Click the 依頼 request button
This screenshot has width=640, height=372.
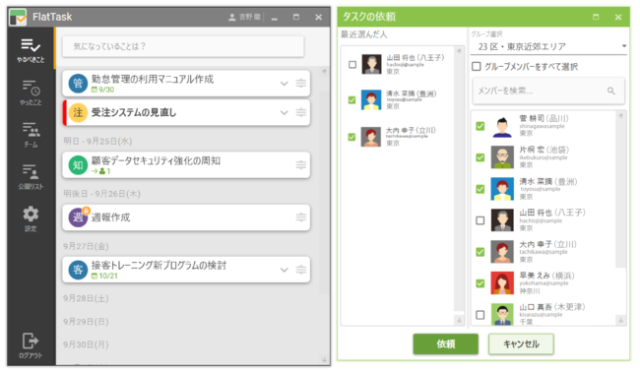(446, 343)
